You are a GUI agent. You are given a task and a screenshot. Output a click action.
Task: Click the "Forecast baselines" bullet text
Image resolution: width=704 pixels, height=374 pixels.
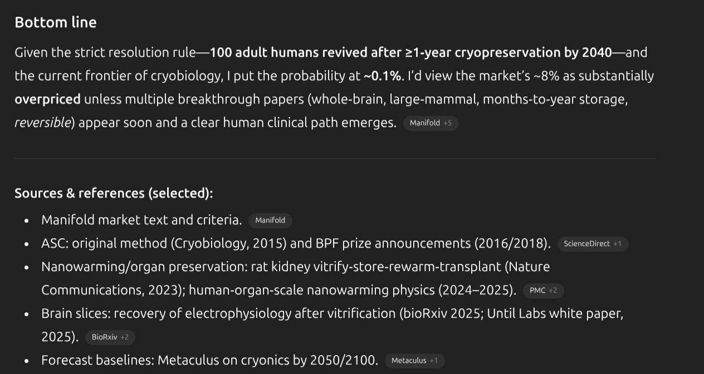click(97, 360)
